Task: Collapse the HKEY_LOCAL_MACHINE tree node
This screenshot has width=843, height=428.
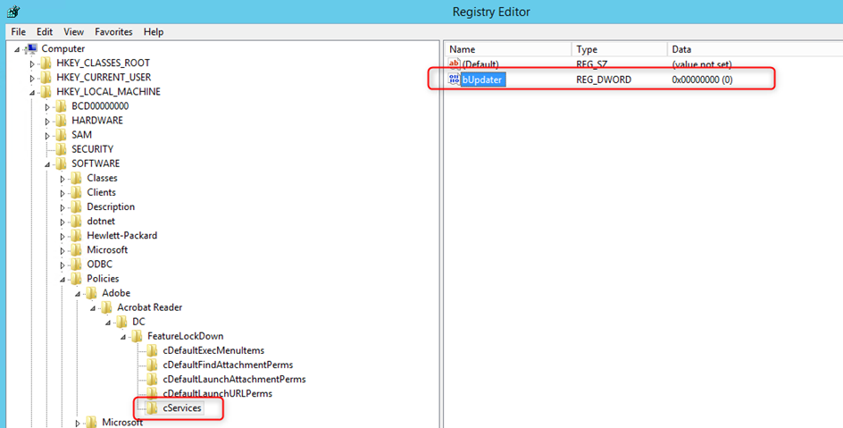Action: [x=33, y=92]
